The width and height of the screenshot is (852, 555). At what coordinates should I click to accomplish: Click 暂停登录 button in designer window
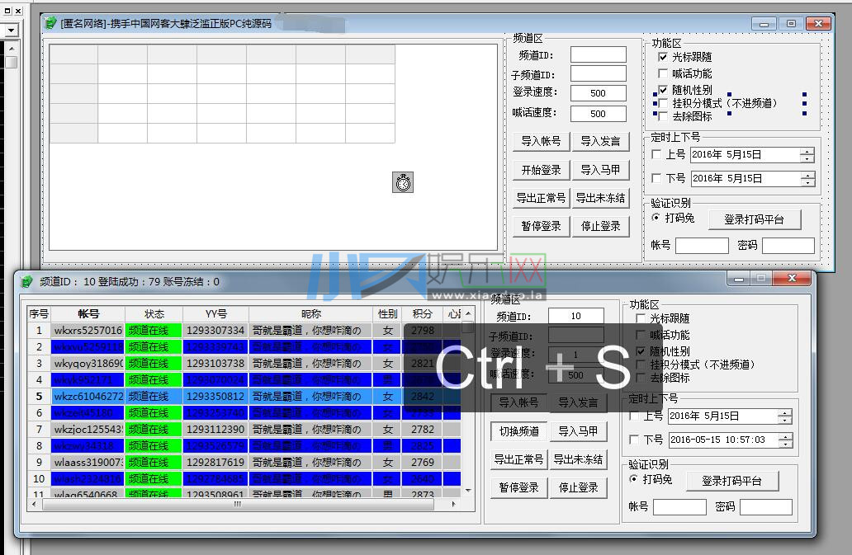(541, 226)
